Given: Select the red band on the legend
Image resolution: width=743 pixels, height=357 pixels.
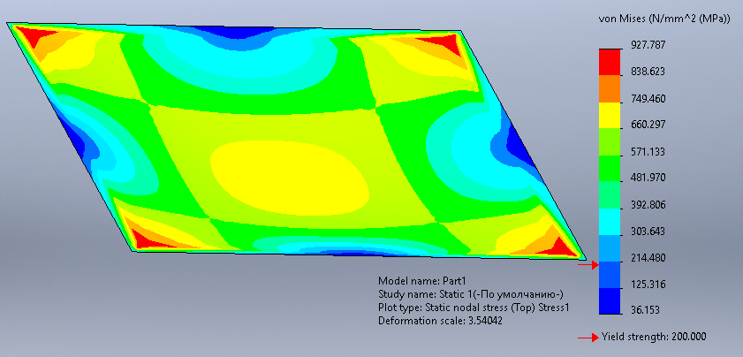Looking at the screenshot, I should tap(610, 62).
